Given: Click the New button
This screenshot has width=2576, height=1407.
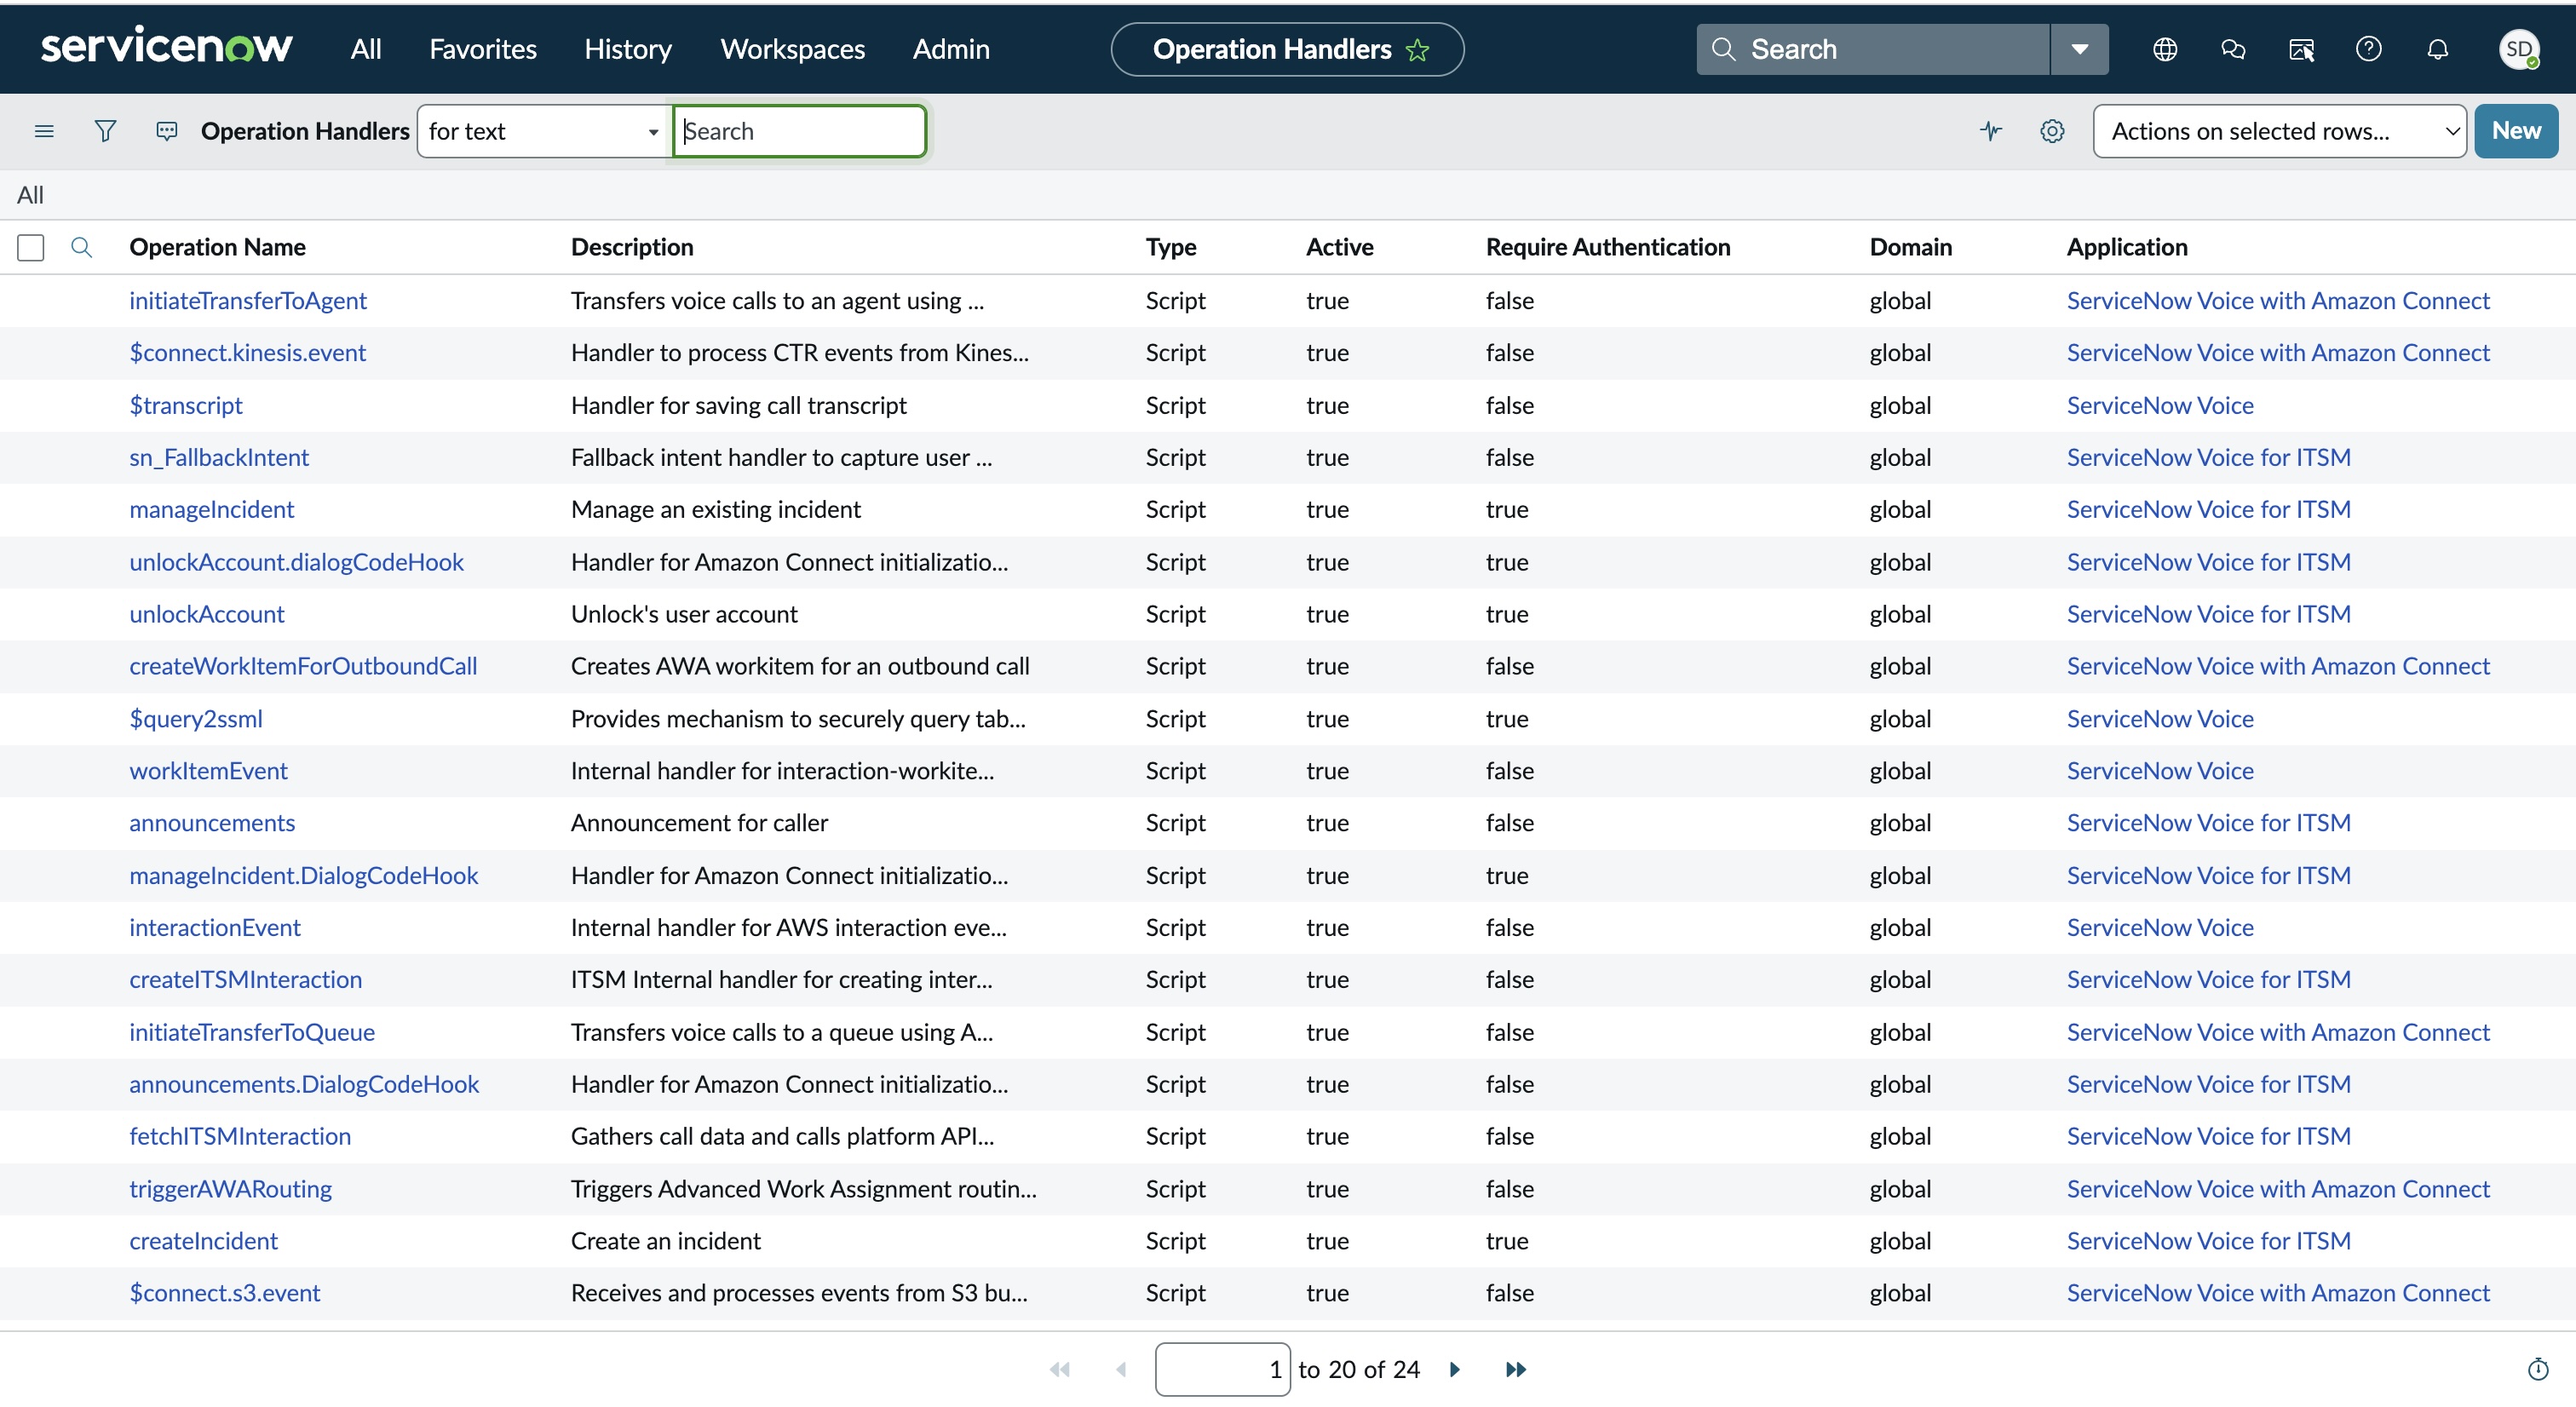Looking at the screenshot, I should click(x=2516, y=131).
